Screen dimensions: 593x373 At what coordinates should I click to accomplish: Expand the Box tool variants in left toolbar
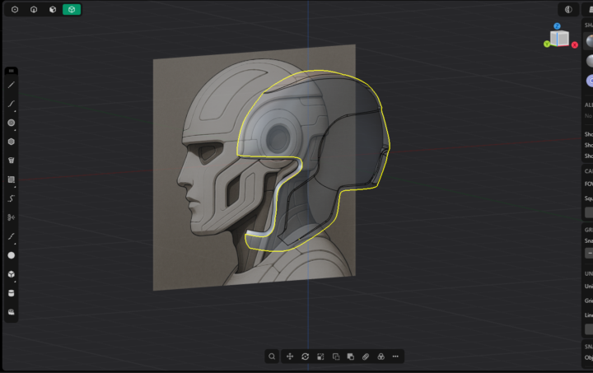tap(14, 277)
